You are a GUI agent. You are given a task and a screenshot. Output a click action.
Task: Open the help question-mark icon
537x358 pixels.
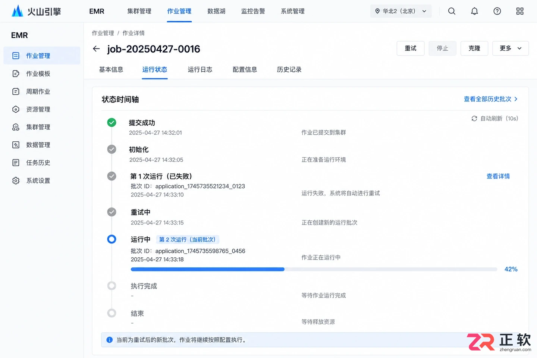point(497,11)
